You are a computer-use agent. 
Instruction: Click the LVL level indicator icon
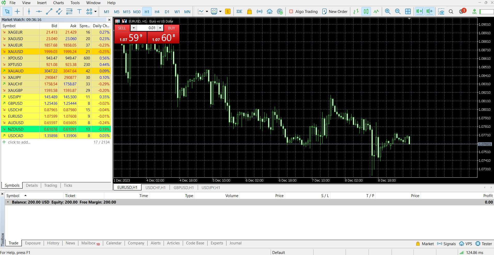click(474, 11)
